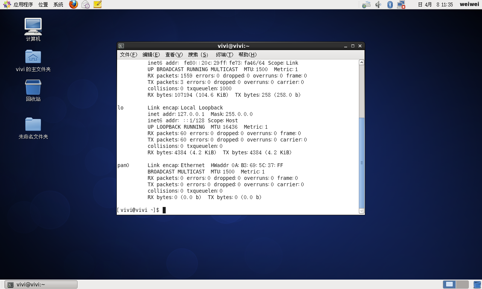The image size is (482, 289).
Task: Click RX bytes 107194 line
Action: pos(224,95)
